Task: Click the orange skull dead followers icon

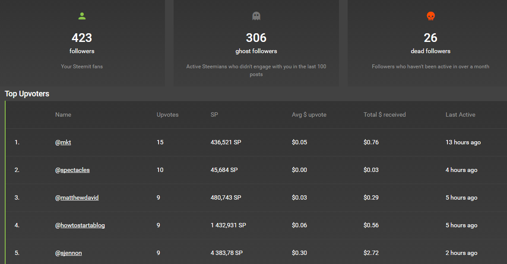Action: [x=431, y=16]
